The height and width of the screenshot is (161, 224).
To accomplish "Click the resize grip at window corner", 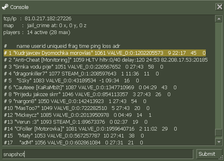I will tap(221, 157).
